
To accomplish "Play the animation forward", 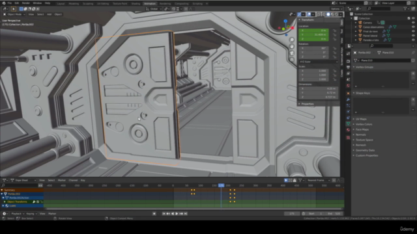I will pos(177,214).
